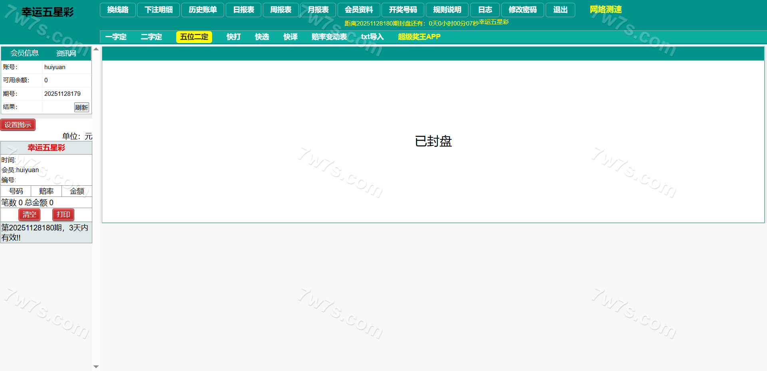View the 日报表 report
767x371 pixels.
[x=243, y=10]
